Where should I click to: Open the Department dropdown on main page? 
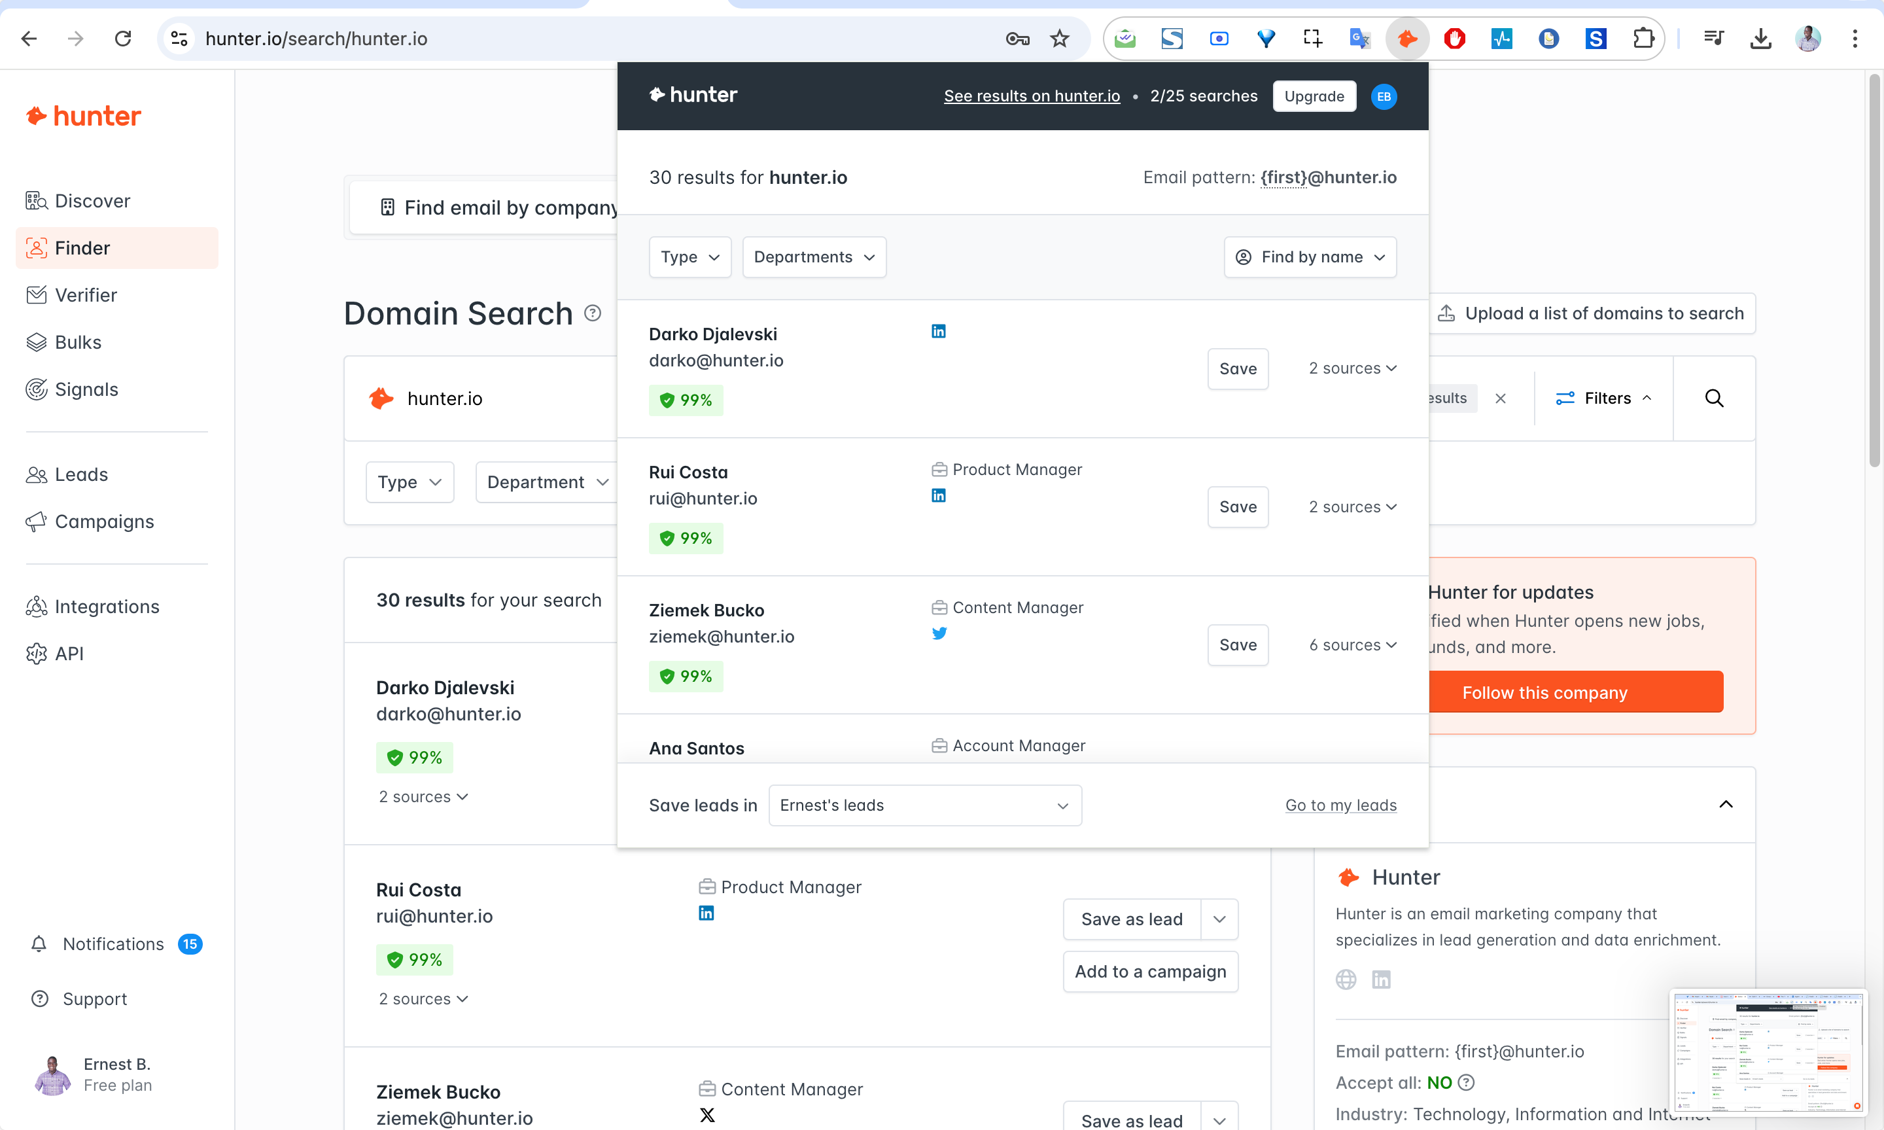coord(548,482)
